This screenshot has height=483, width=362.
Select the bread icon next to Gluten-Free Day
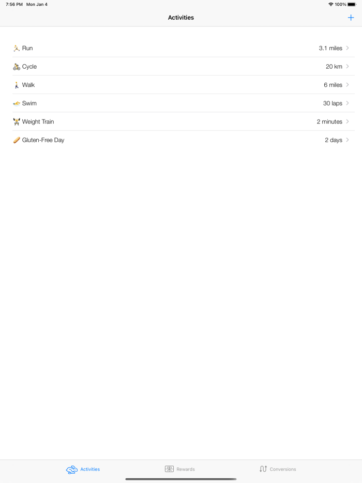coord(16,140)
